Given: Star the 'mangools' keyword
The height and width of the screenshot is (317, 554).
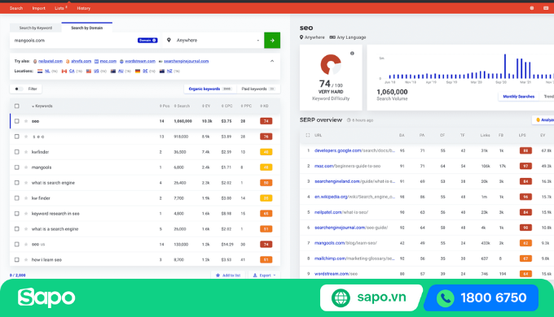Looking at the screenshot, I should (26, 167).
